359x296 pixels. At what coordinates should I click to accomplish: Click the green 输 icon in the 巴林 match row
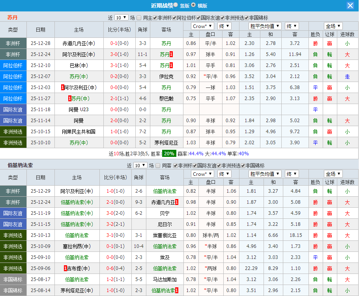(330, 66)
